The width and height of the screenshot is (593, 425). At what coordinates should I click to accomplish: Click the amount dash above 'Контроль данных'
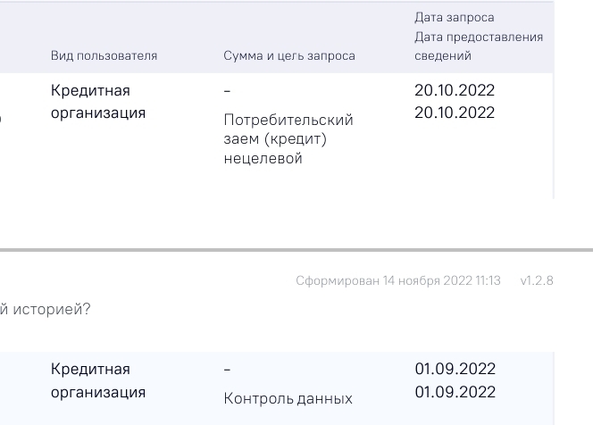pyautogui.click(x=227, y=370)
